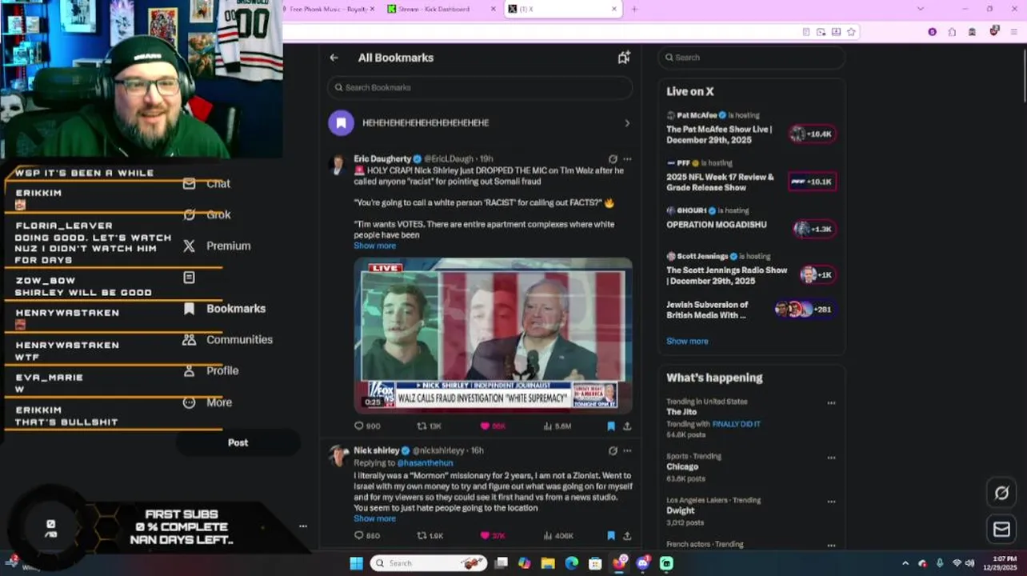
Task: Open Discord from the taskbar
Action: click(643, 563)
